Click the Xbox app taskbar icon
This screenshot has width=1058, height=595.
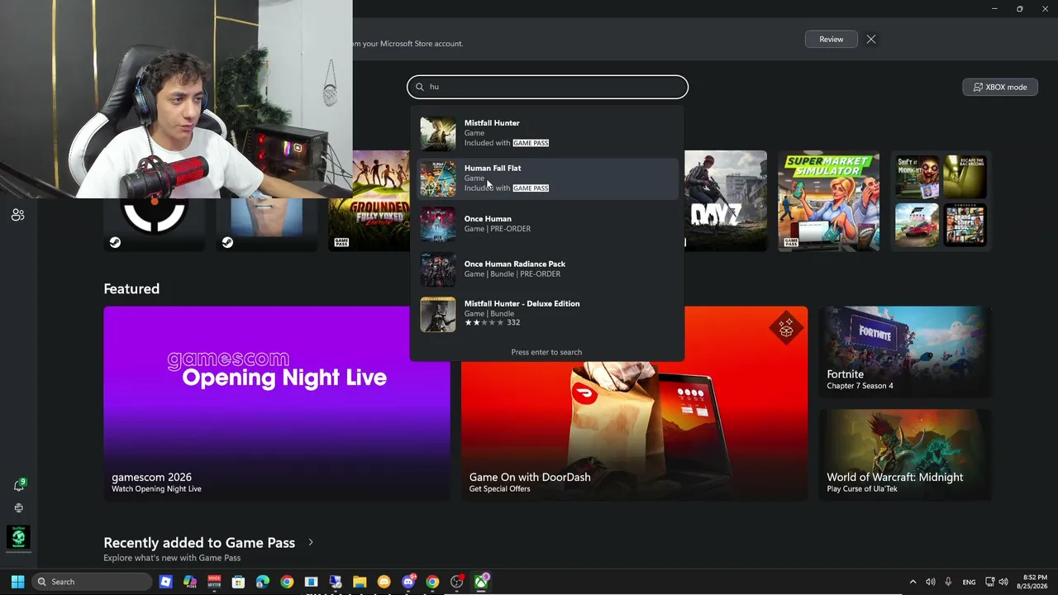pyautogui.click(x=481, y=582)
